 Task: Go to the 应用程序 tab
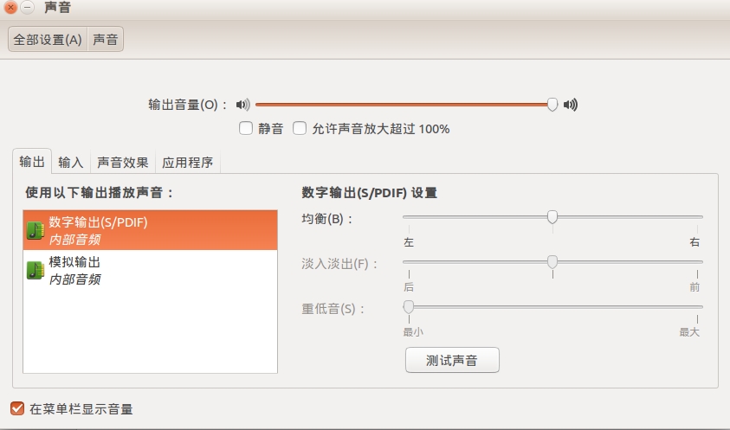[188, 162]
